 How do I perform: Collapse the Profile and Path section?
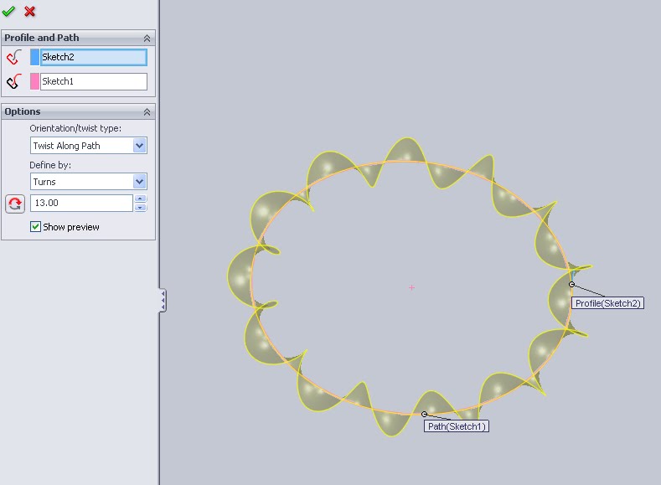[147, 38]
